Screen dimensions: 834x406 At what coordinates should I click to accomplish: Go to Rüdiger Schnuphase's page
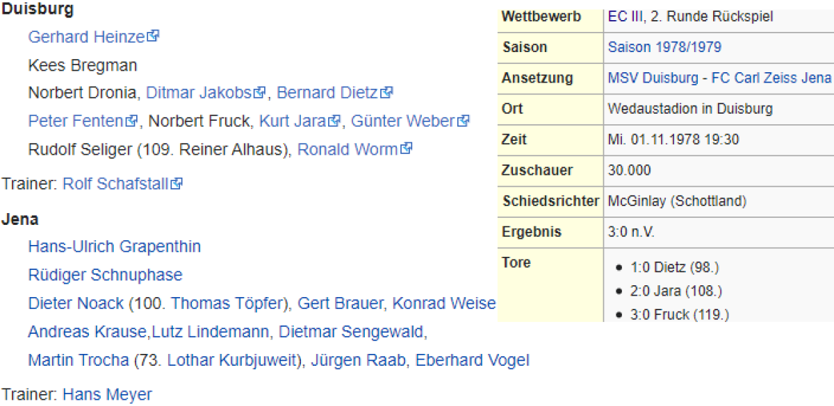pos(105,275)
